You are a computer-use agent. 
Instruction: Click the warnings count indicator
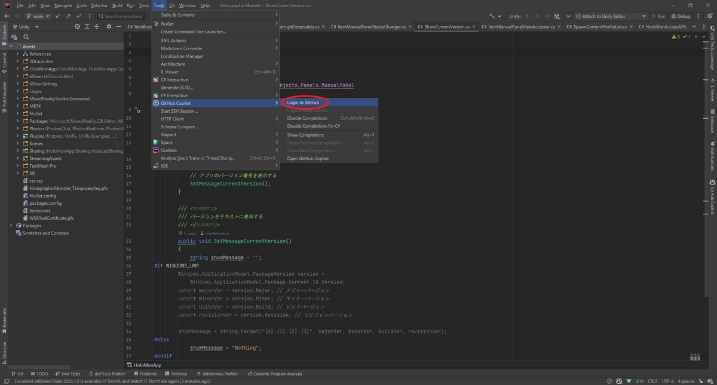pyautogui.click(x=676, y=37)
